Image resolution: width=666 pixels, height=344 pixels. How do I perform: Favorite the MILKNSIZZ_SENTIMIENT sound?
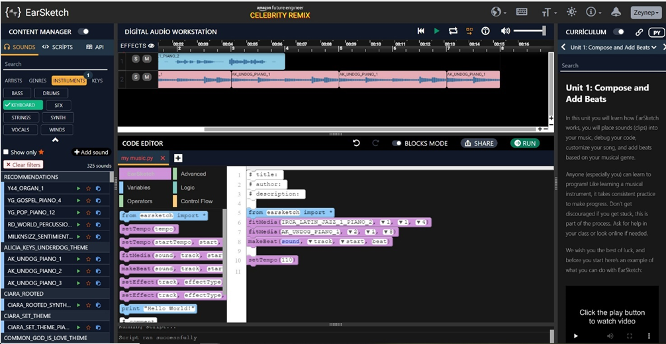tap(88, 236)
